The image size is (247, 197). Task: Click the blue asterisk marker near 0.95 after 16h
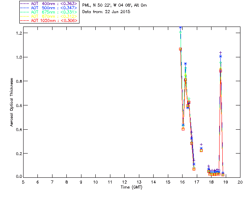[185, 64]
